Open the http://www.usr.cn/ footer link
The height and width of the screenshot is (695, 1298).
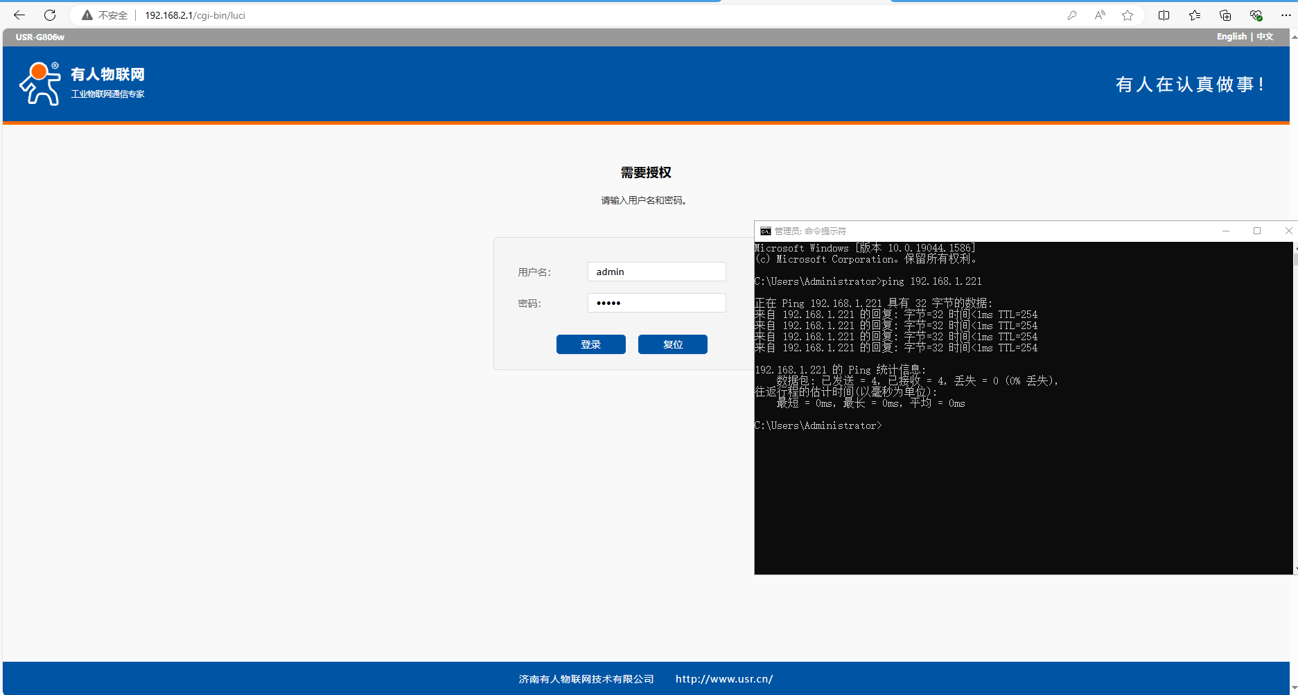click(724, 679)
